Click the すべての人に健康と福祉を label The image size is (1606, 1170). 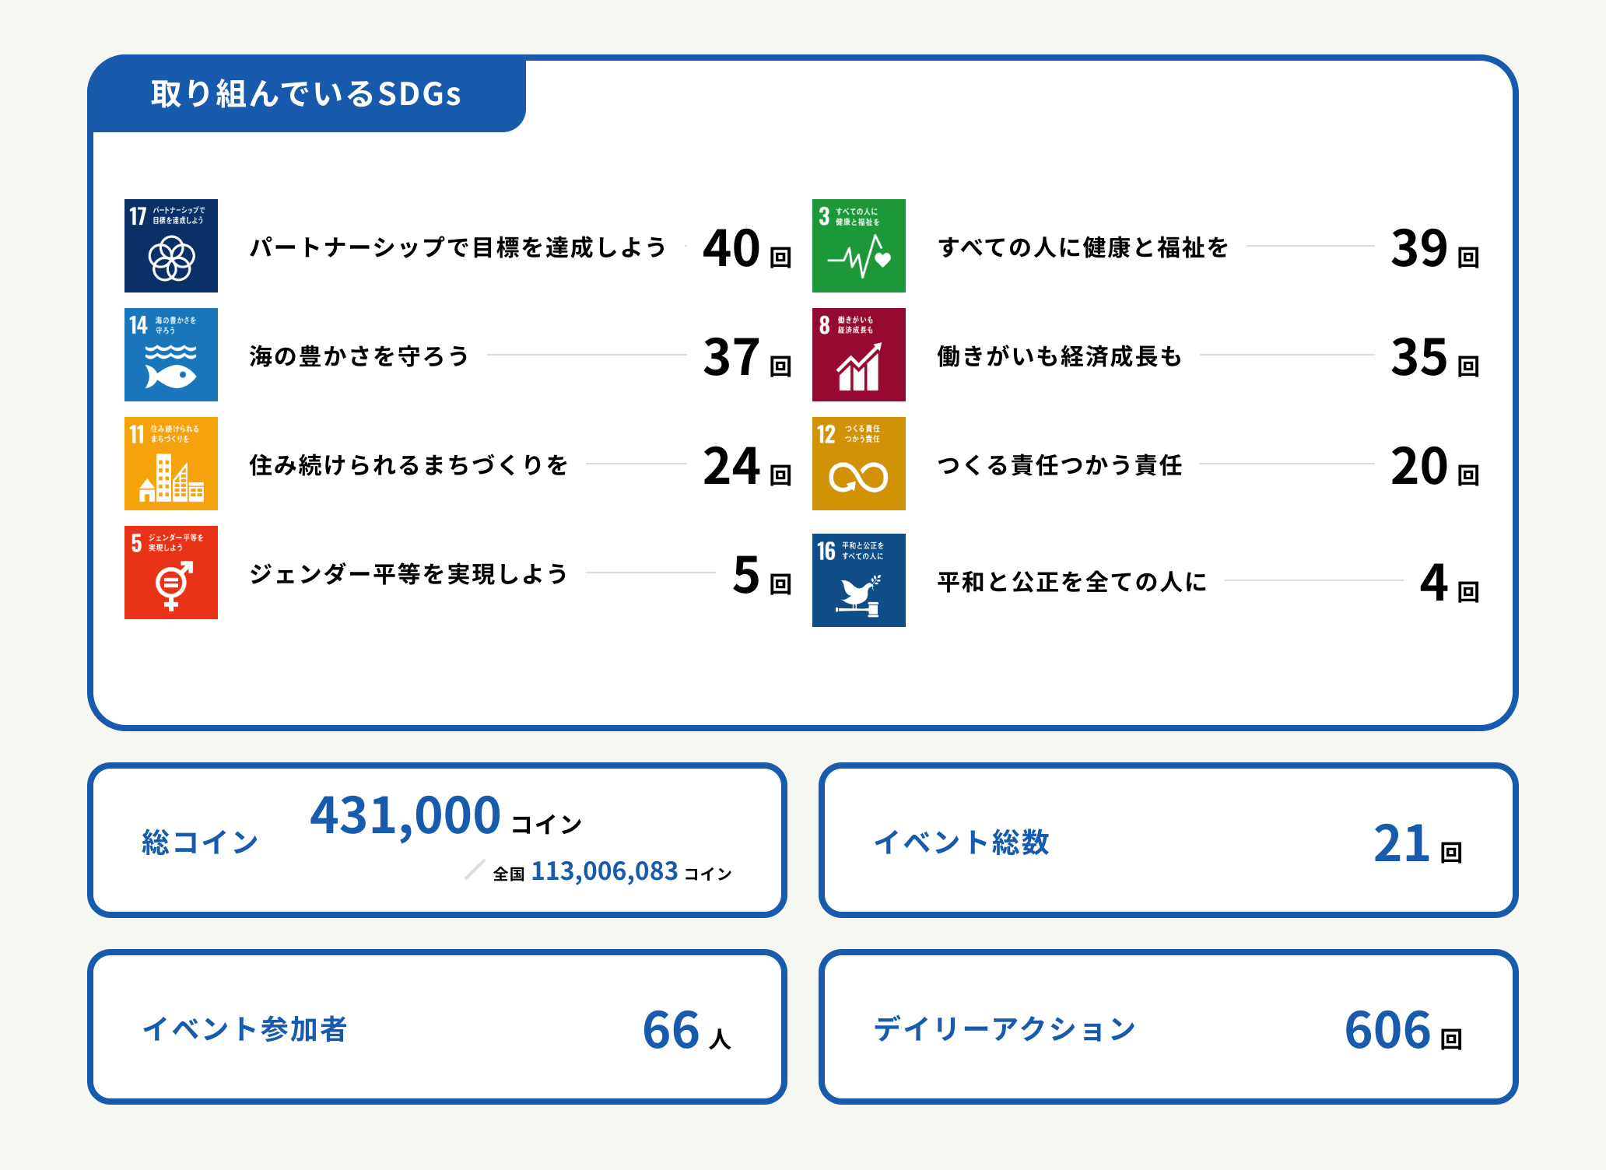1083,247
